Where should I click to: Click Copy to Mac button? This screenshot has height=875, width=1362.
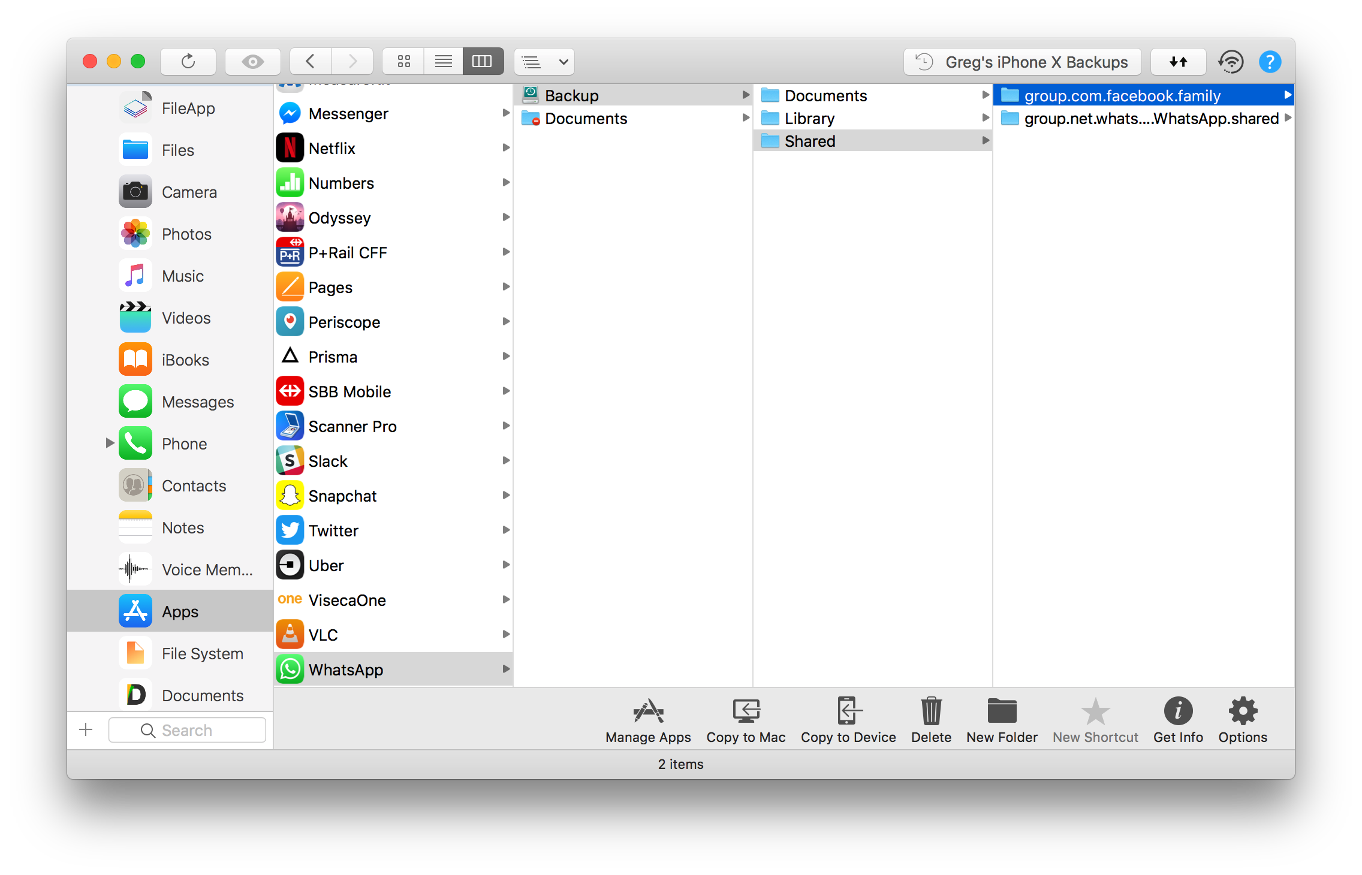[746, 721]
